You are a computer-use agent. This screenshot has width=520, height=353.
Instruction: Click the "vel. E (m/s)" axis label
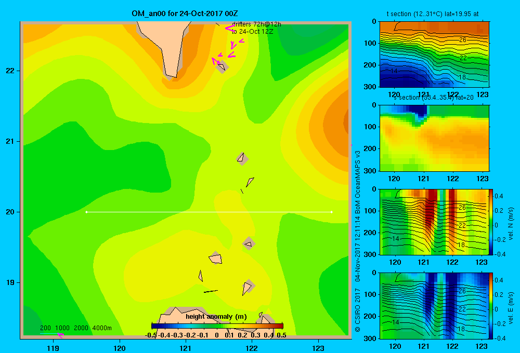[511, 308]
